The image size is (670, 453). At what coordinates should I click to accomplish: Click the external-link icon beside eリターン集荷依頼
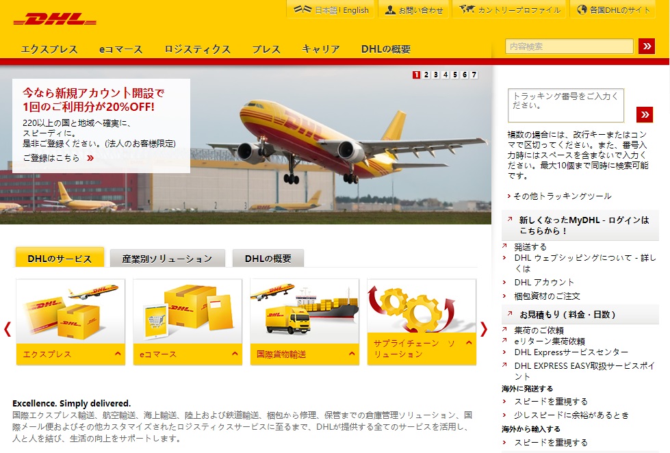click(x=504, y=341)
